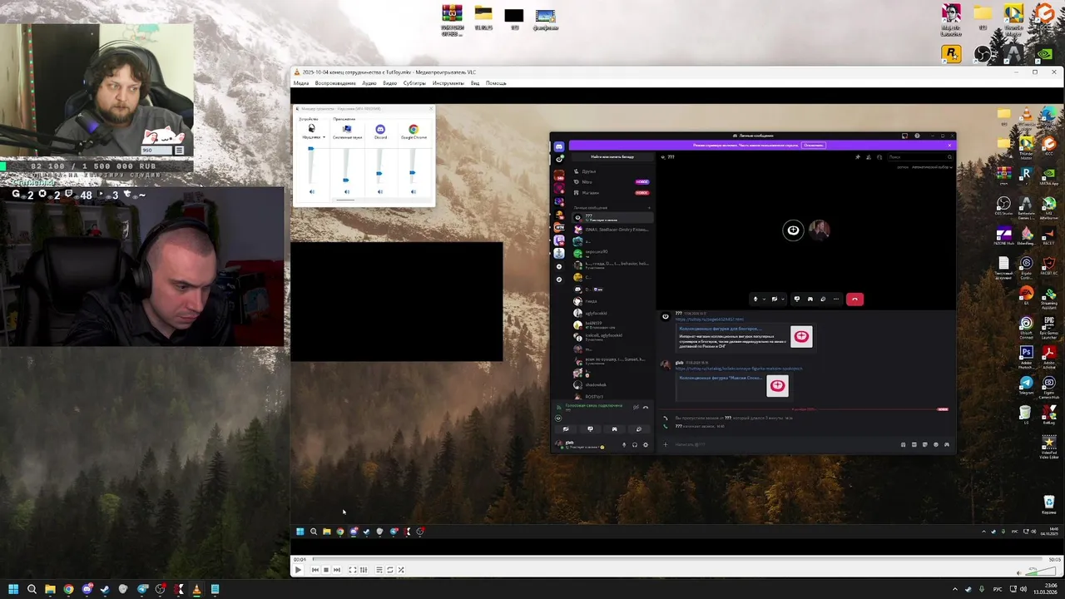This screenshot has height=599, width=1065.
Task: Expand hidden system tray icons
Action: point(955,590)
